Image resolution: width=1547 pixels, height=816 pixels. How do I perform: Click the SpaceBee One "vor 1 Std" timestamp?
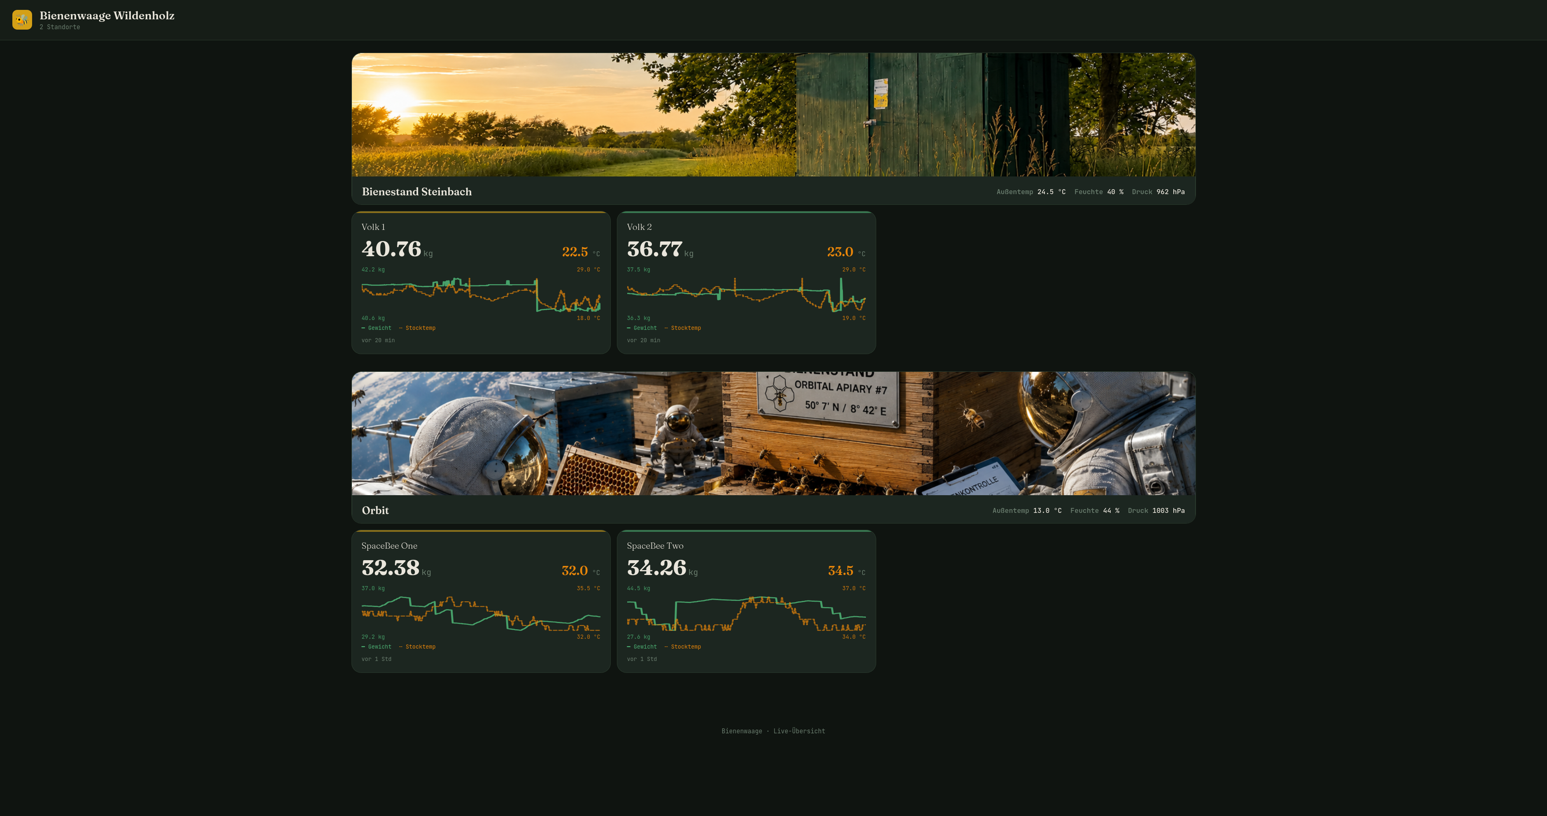(377, 659)
